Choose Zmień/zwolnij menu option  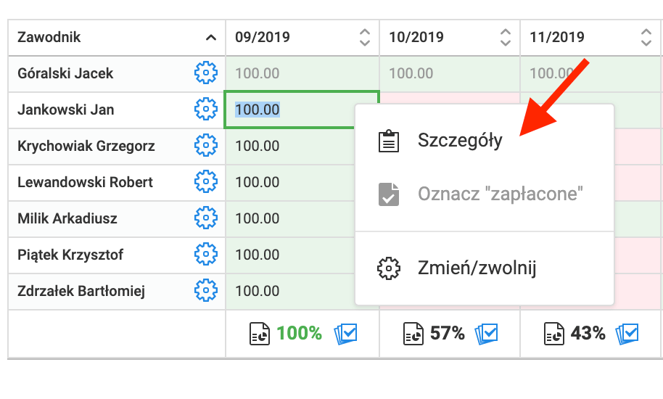pyautogui.click(x=477, y=268)
